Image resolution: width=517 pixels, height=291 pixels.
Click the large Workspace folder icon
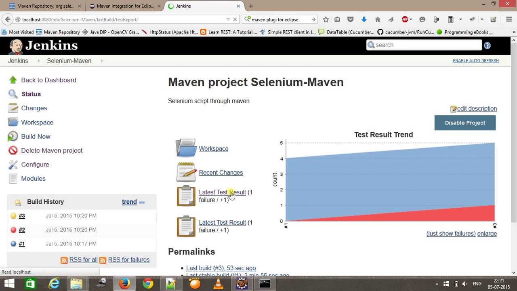pyautogui.click(x=186, y=148)
